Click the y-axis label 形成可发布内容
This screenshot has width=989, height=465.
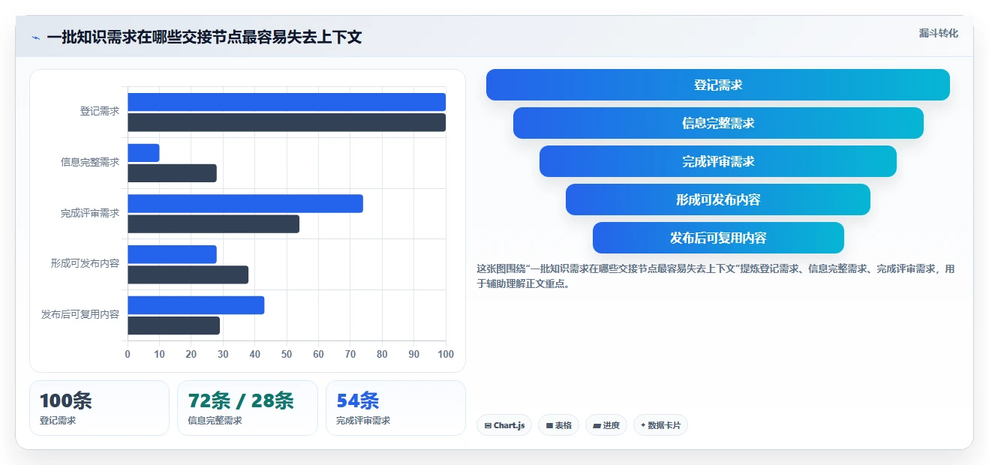[85, 263]
